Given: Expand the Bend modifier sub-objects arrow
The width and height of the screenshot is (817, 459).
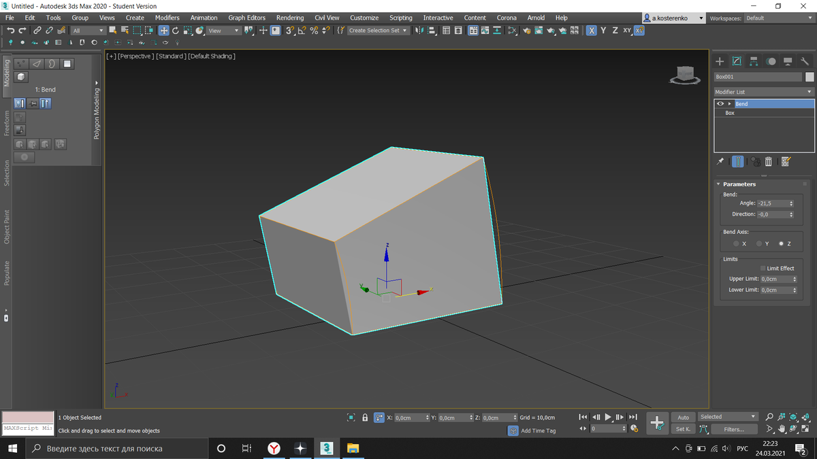Looking at the screenshot, I should 730,104.
